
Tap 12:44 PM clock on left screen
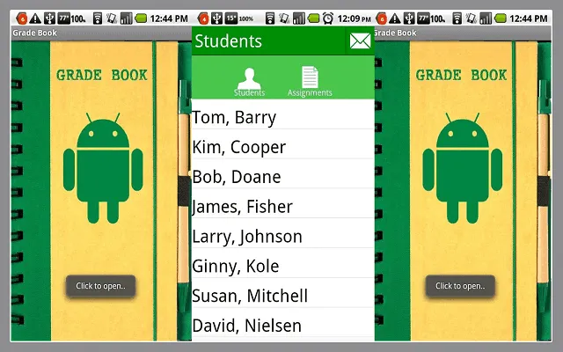click(x=169, y=18)
